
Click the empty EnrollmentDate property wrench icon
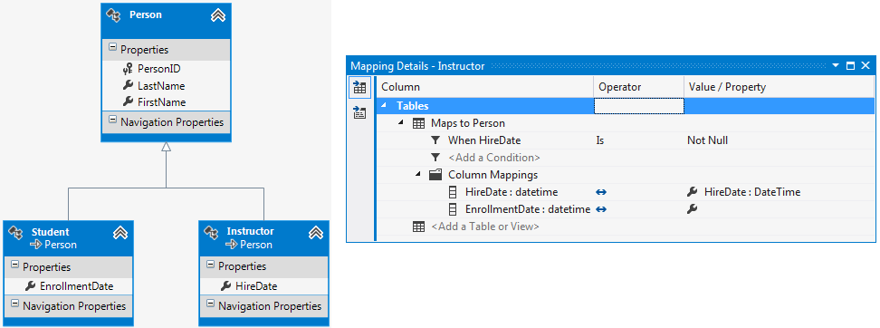pyautogui.click(x=692, y=209)
